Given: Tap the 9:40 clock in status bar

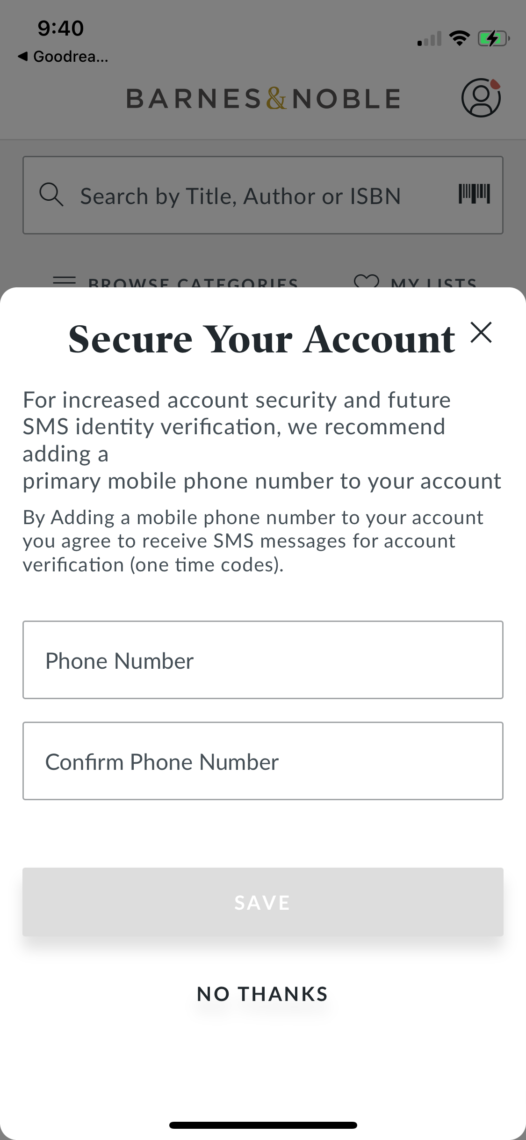Looking at the screenshot, I should click(x=61, y=28).
